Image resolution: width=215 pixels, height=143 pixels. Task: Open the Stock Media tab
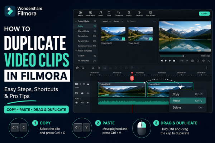[90, 14]
